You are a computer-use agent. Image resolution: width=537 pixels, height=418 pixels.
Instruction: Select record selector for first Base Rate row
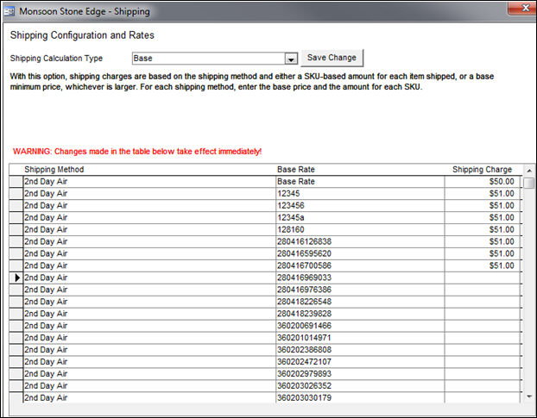pos(16,182)
